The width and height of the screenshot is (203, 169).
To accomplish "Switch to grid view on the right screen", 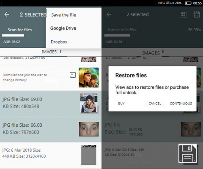I will 183,14.
